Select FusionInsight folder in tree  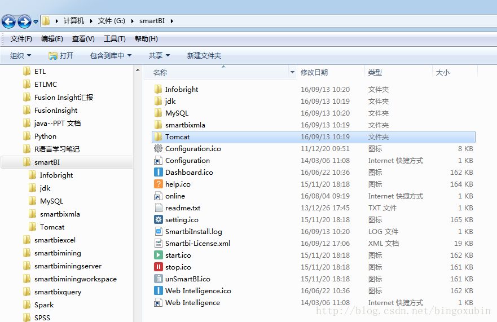click(50, 111)
